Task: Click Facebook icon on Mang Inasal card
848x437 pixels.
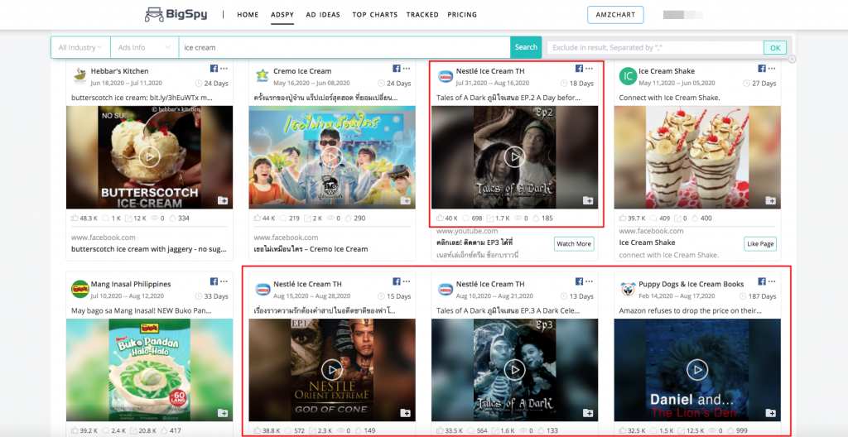Action: (x=214, y=281)
